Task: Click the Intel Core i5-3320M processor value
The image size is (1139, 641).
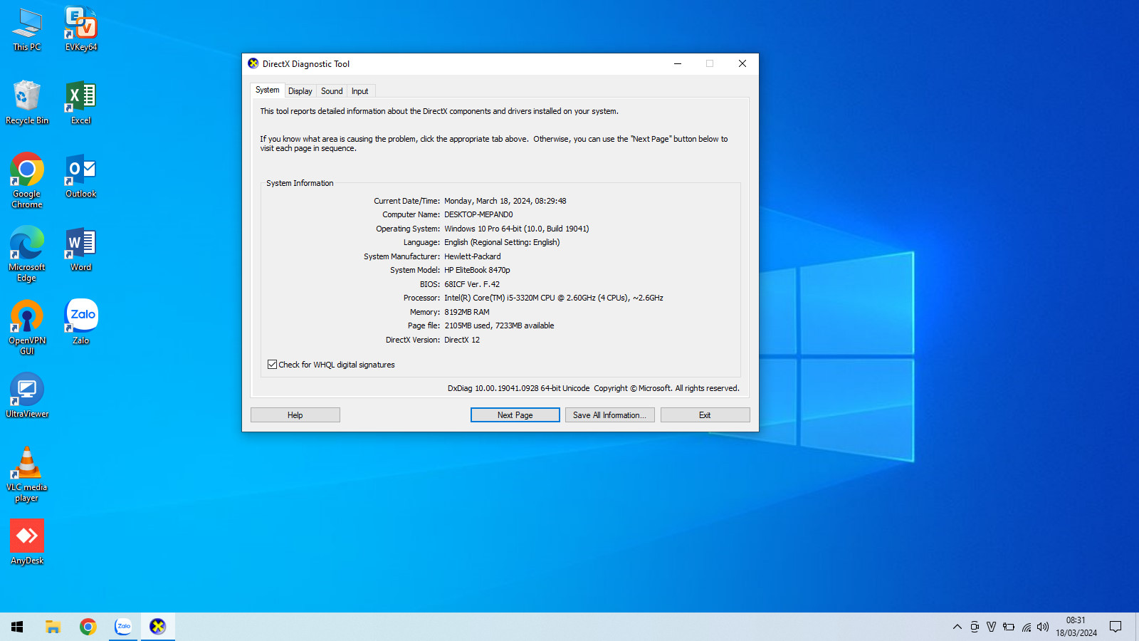Action: pos(554,298)
